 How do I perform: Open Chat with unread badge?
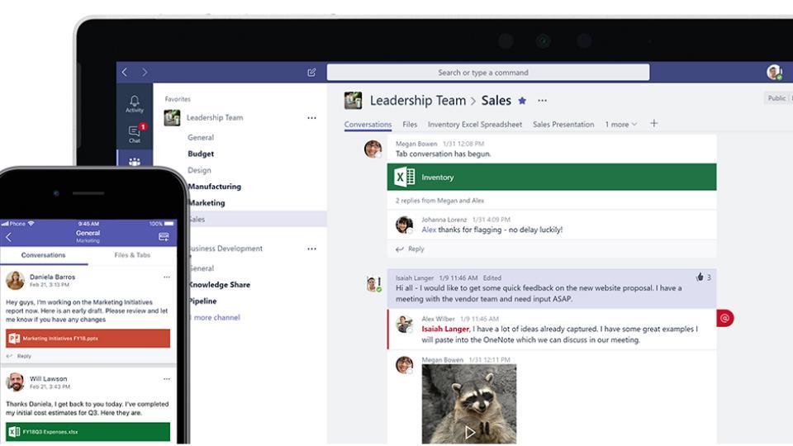135,134
